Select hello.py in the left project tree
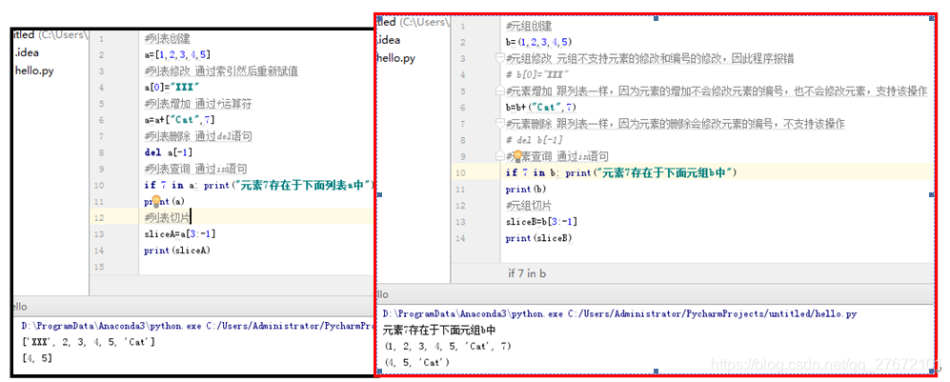The height and width of the screenshot is (382, 950). [x=34, y=70]
